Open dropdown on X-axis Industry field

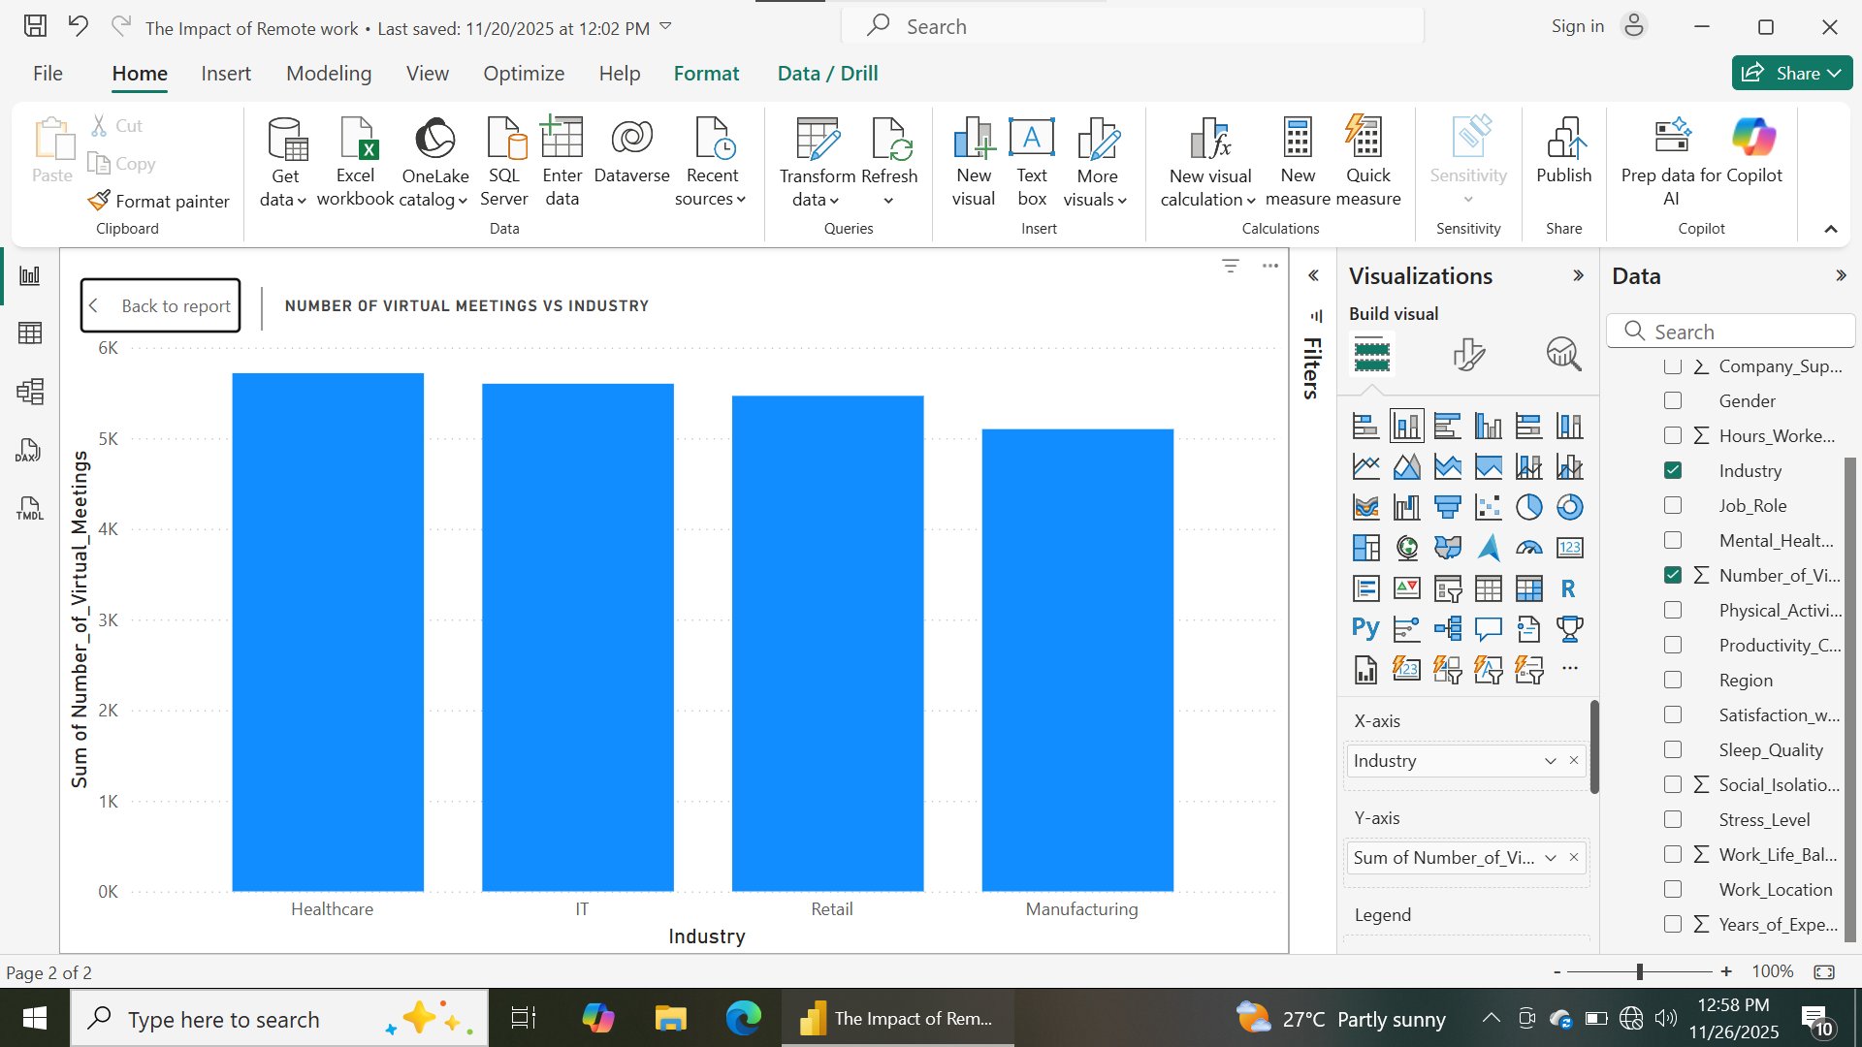[1550, 761]
